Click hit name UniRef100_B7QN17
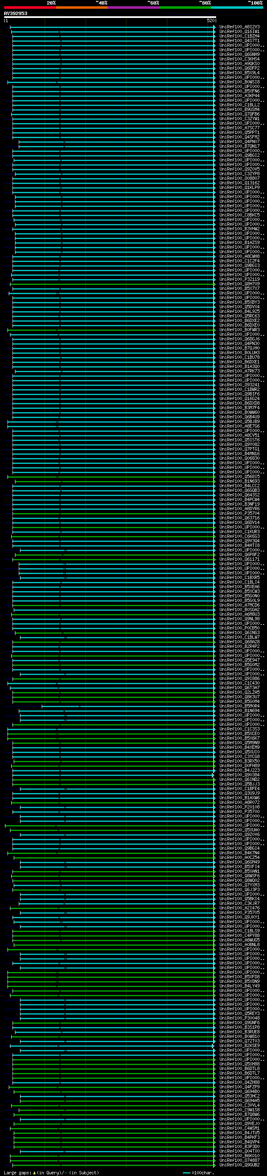This screenshot has height=1176, width=267. 239,146
